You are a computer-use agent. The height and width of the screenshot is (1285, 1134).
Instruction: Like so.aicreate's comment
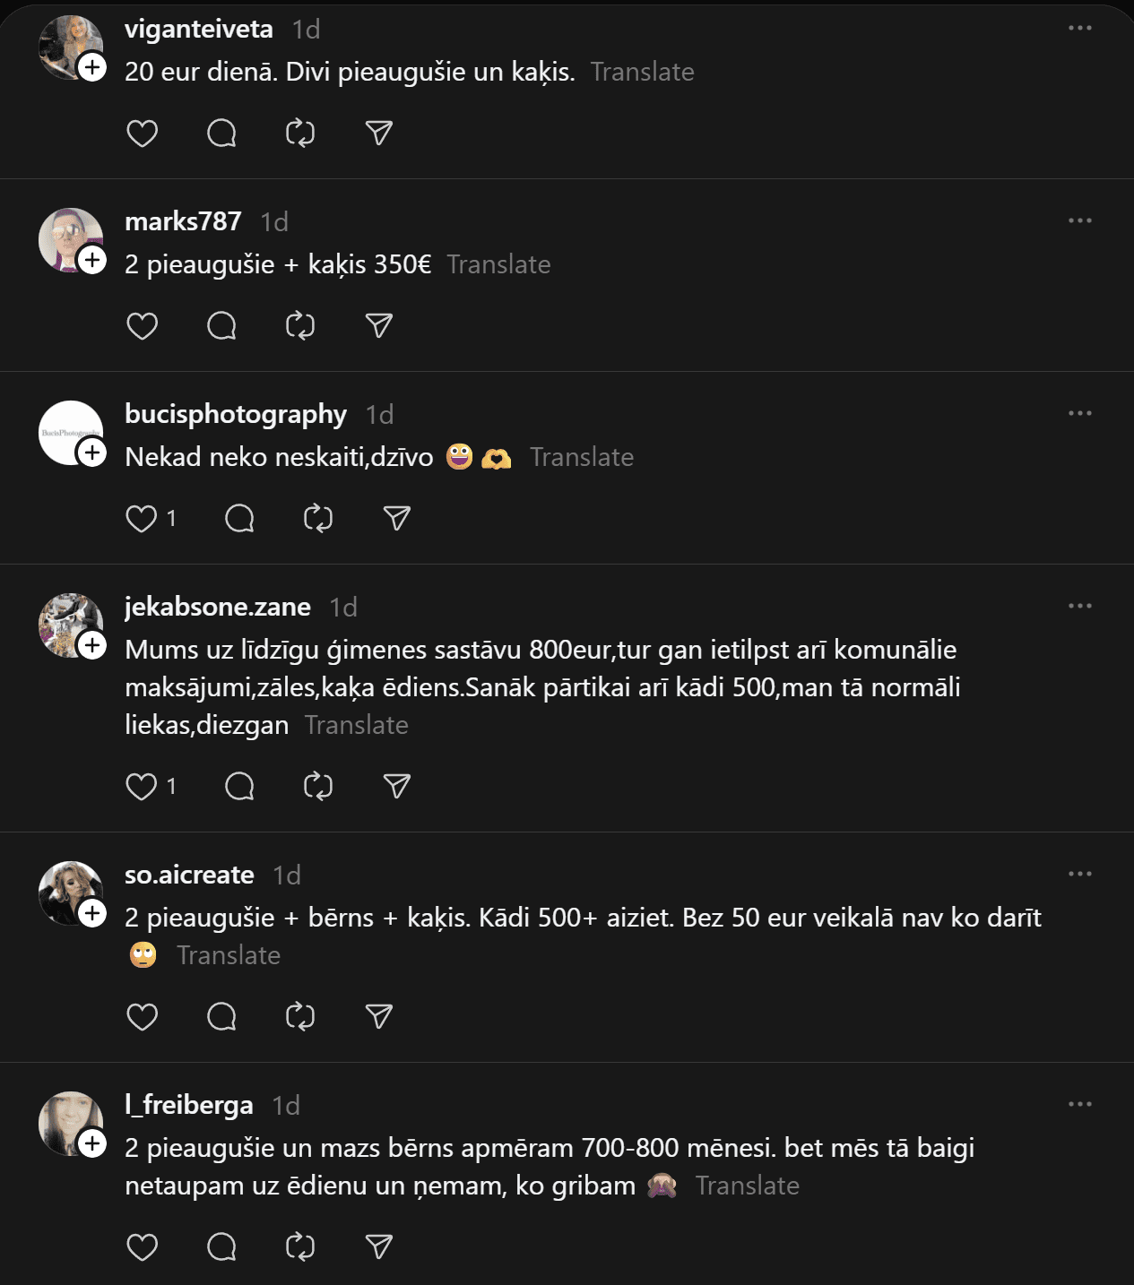pos(142,1017)
